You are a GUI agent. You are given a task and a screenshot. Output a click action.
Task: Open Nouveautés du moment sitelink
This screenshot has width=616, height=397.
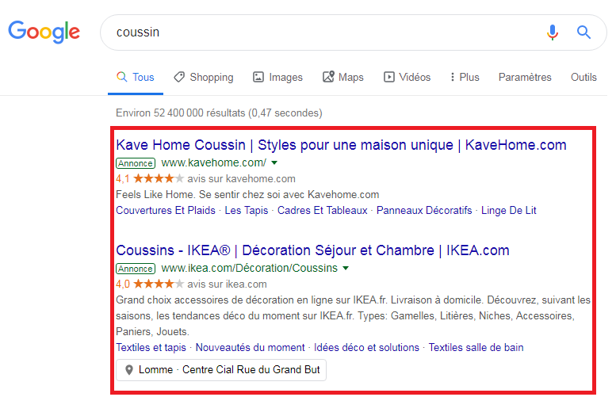(251, 348)
